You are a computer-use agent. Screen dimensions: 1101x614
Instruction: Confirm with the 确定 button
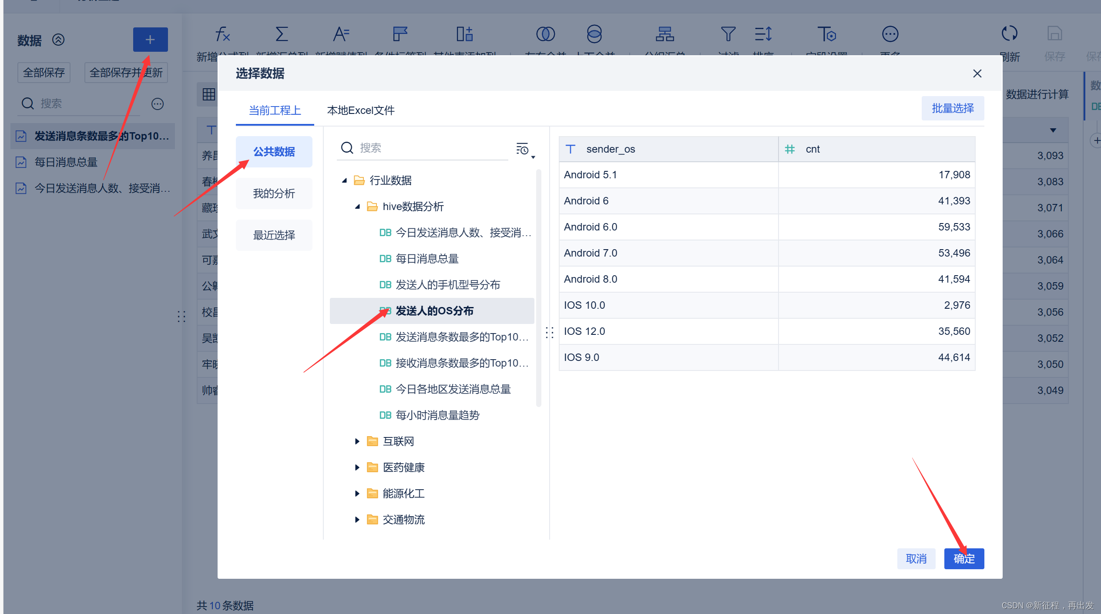[x=964, y=559]
